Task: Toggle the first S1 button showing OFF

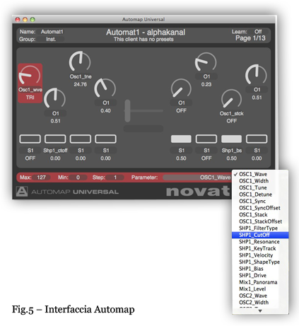Action: click(x=30, y=139)
